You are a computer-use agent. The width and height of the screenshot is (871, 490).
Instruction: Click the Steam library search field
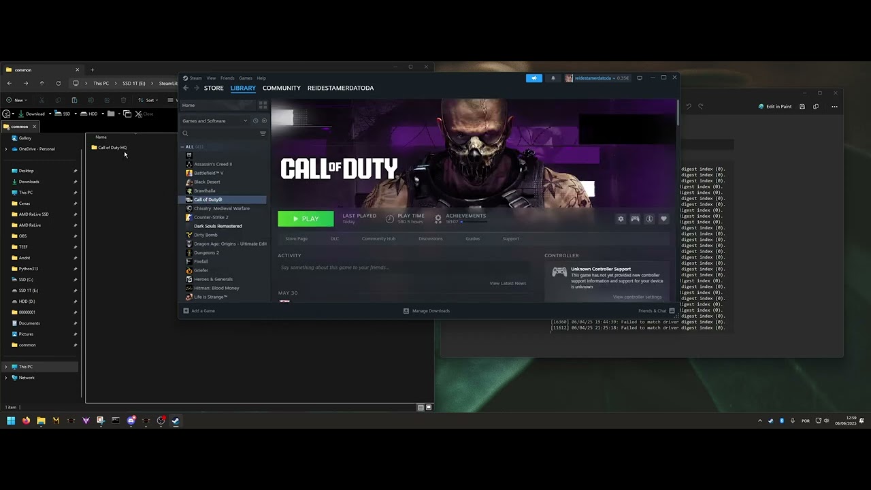pyautogui.click(x=219, y=133)
